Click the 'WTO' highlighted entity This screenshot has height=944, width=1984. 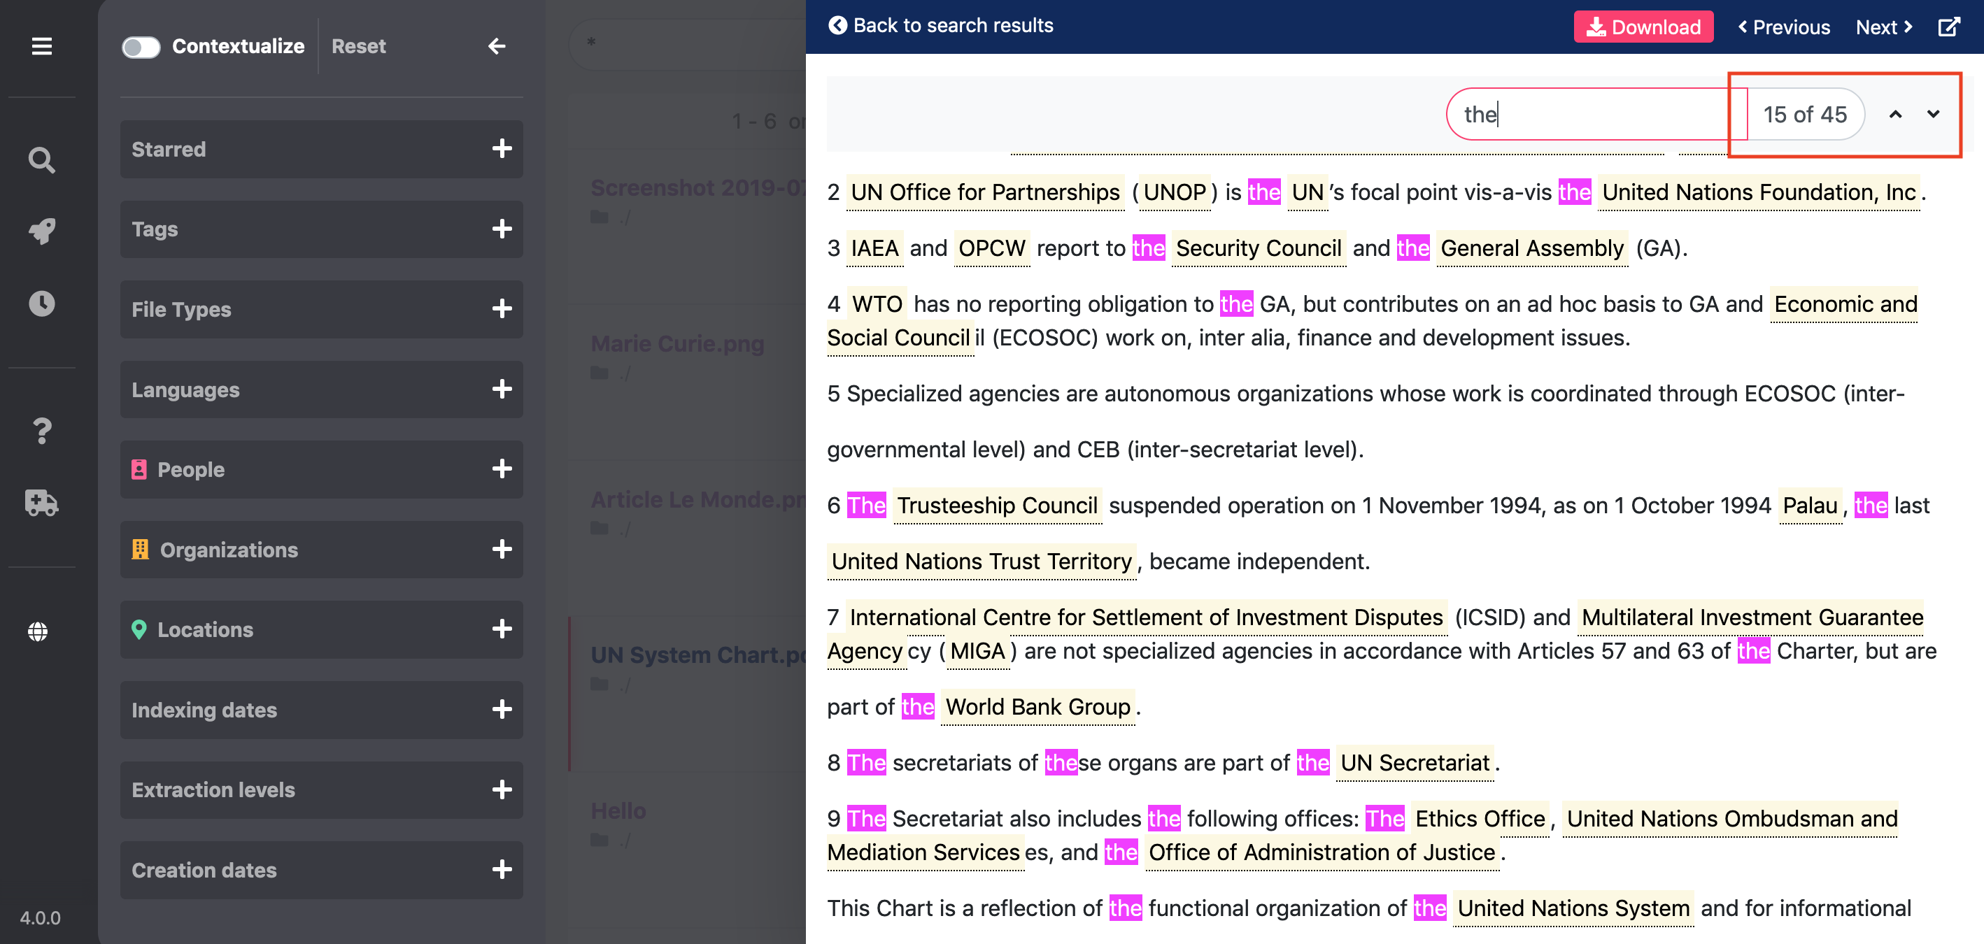coord(877,303)
